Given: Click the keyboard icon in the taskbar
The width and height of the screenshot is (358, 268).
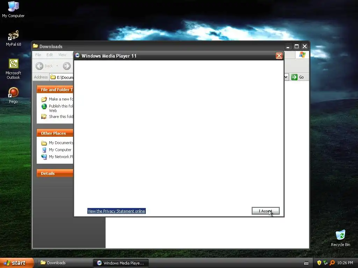Looking at the screenshot, I should pyautogui.click(x=306, y=263).
